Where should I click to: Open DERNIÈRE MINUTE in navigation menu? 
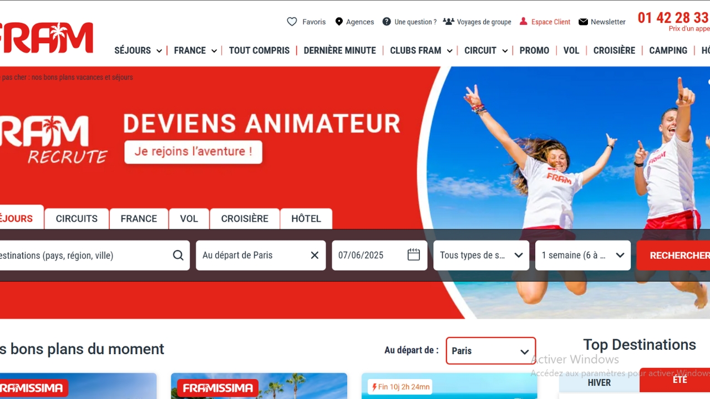click(340, 50)
